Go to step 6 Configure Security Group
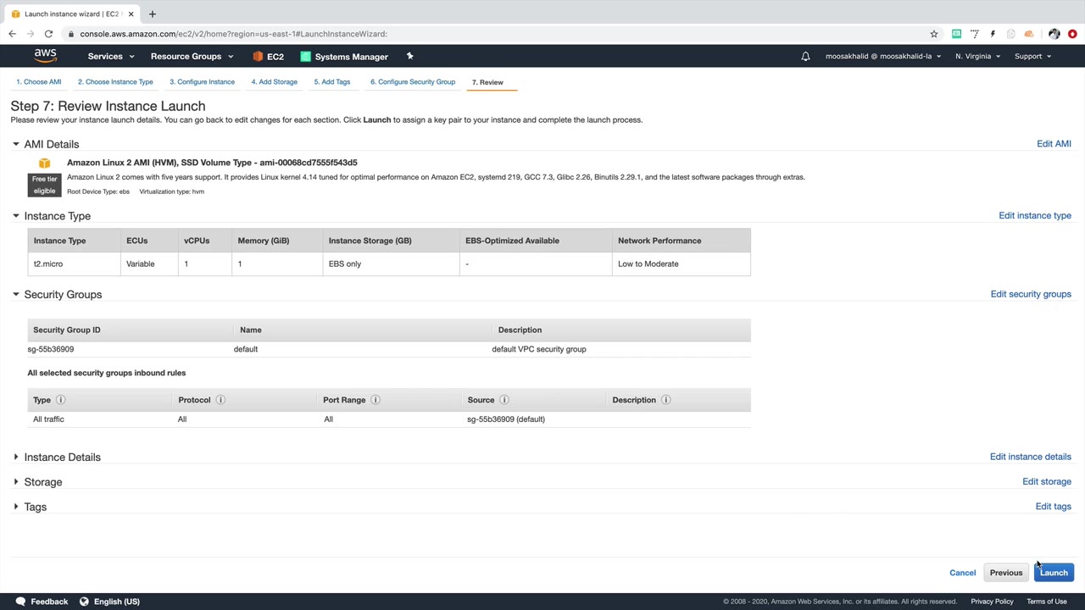Viewport: 1085px width, 610px height. pos(413,82)
